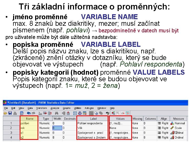
Task: Click the Show all variables icon
Action: [x=101, y=113]
